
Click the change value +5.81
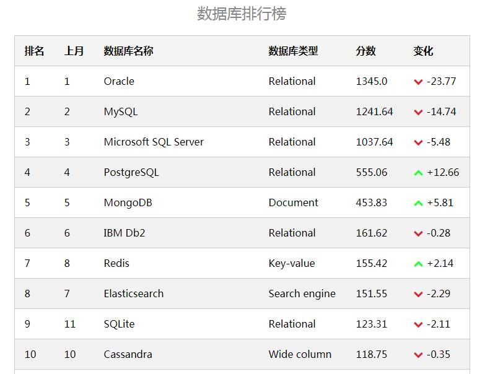(x=440, y=202)
